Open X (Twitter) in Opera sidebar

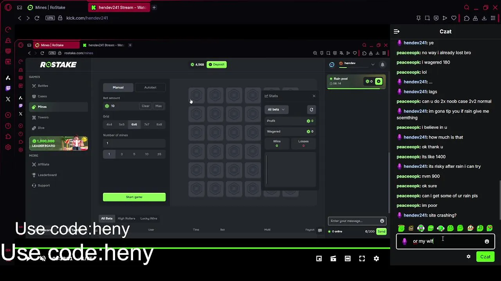8,99
